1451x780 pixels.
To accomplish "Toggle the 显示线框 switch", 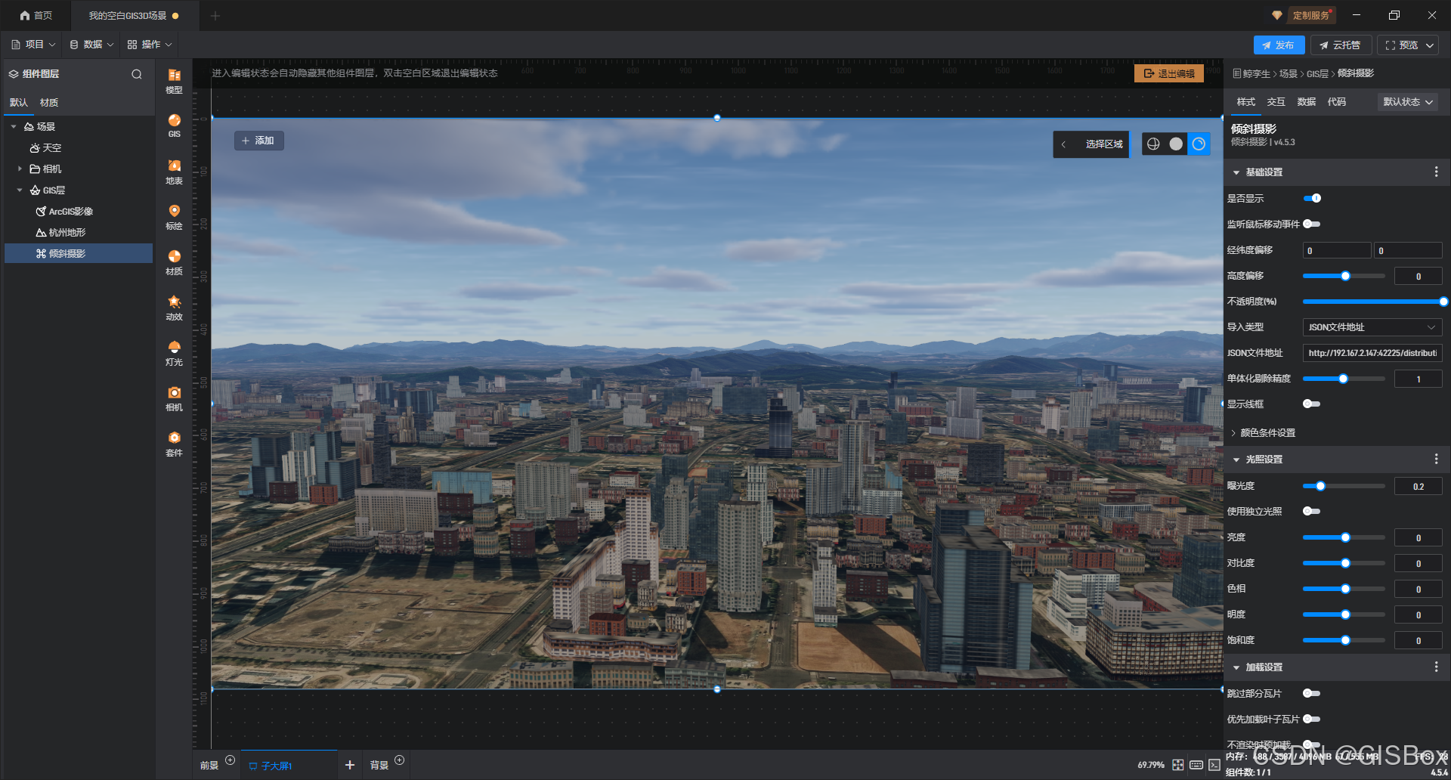I will coord(1312,404).
